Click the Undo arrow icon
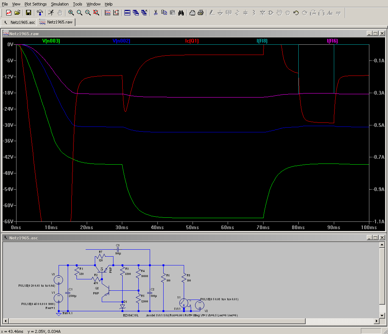The width and height of the screenshot is (388, 334). [296, 12]
